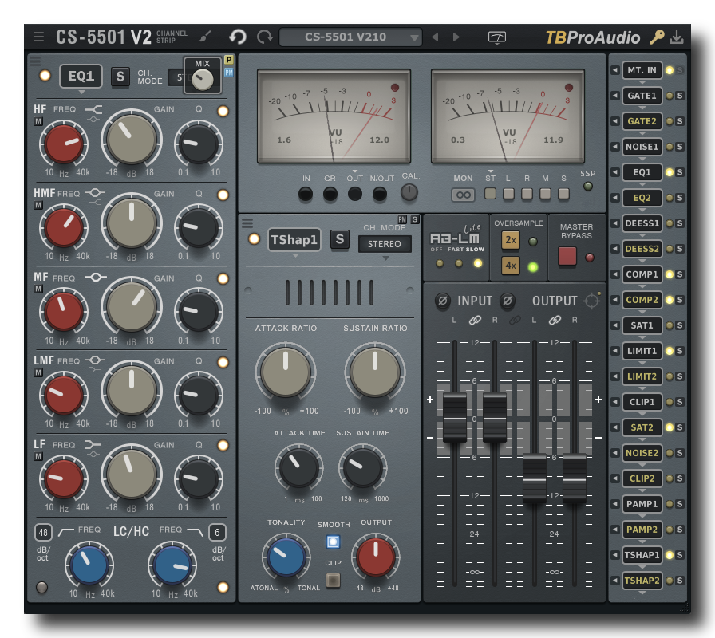This screenshot has height=638, width=715.
Task: Solo the TShap1 module with S button
Action: point(339,239)
